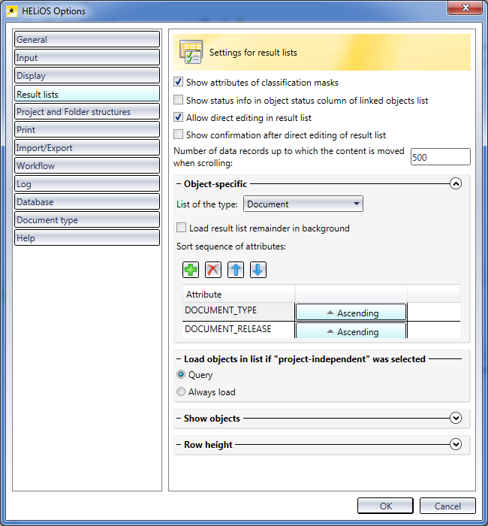Click the HELiOS Options title bar icon
The width and height of the screenshot is (488, 526).
pos(12,11)
